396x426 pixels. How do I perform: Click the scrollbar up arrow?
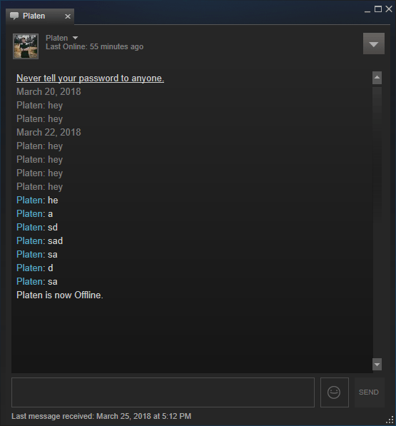(377, 78)
